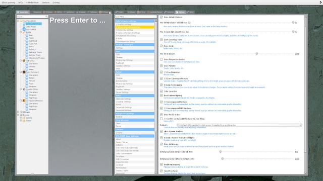Screen dimensions: 323x181
Task: Click page icon beside Super Flat
Action: (x=27, y=44)
